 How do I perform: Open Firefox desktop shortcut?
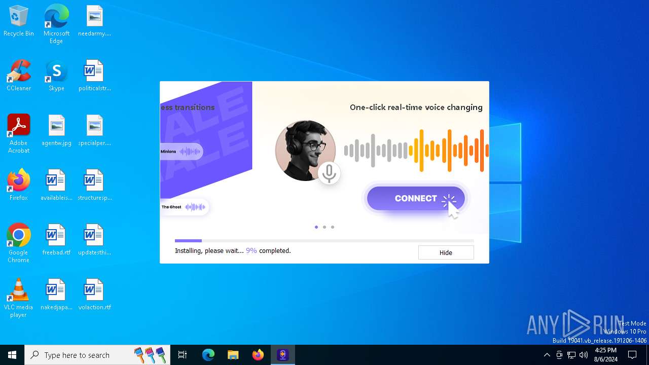pyautogui.click(x=19, y=186)
